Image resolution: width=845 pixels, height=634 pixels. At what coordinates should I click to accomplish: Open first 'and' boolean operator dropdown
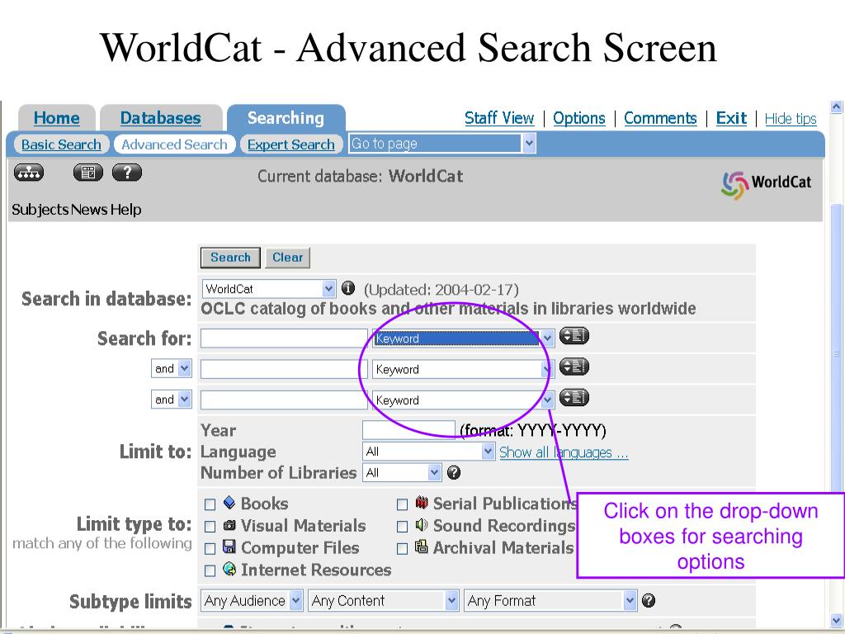(172, 369)
